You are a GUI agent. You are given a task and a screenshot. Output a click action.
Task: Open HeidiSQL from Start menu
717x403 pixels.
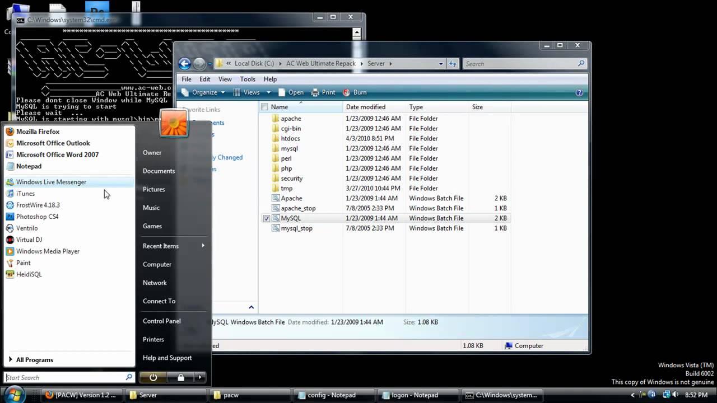tap(69, 274)
